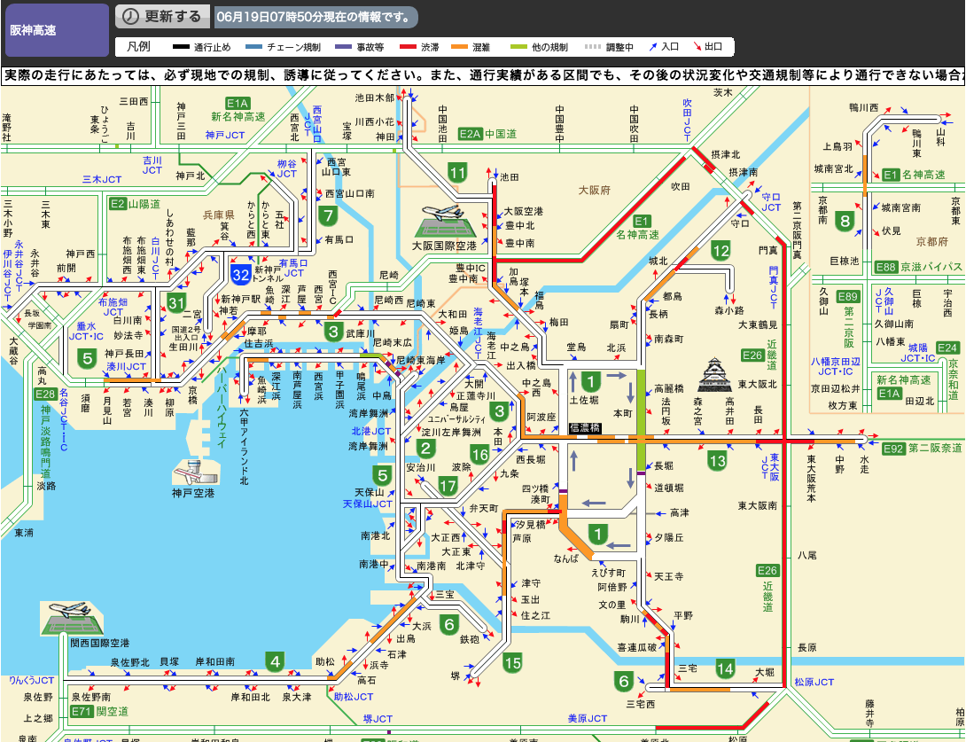Click route 11 Ikeda line shield
Image resolution: width=966 pixels, height=742 pixels.
click(x=457, y=173)
